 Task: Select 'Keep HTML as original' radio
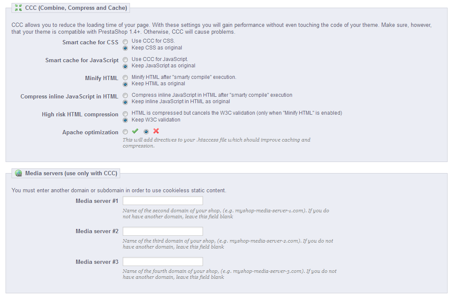pos(125,84)
